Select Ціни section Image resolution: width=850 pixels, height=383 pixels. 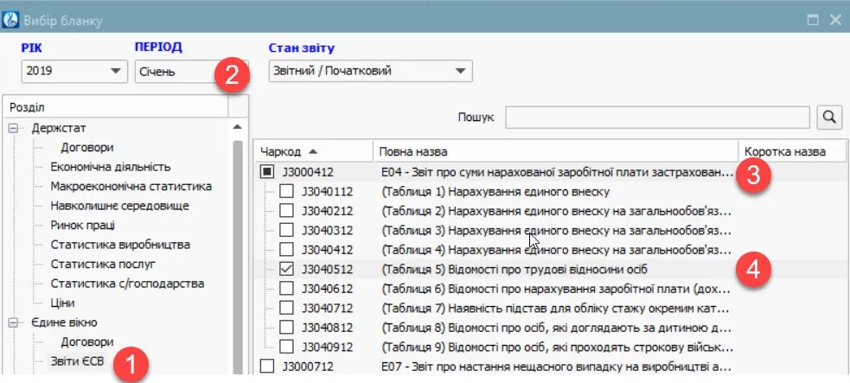[62, 303]
